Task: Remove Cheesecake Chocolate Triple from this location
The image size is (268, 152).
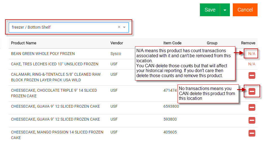Action: click(252, 91)
